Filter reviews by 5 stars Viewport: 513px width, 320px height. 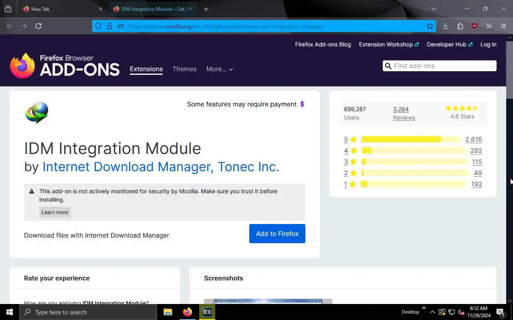pyautogui.click(x=350, y=139)
